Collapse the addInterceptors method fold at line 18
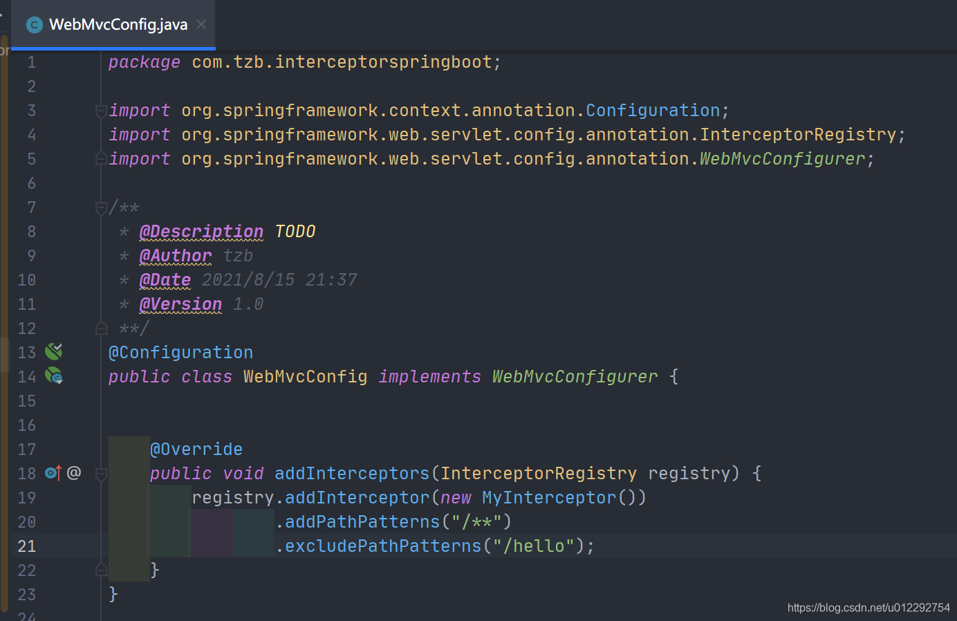The width and height of the screenshot is (957, 621). click(101, 474)
